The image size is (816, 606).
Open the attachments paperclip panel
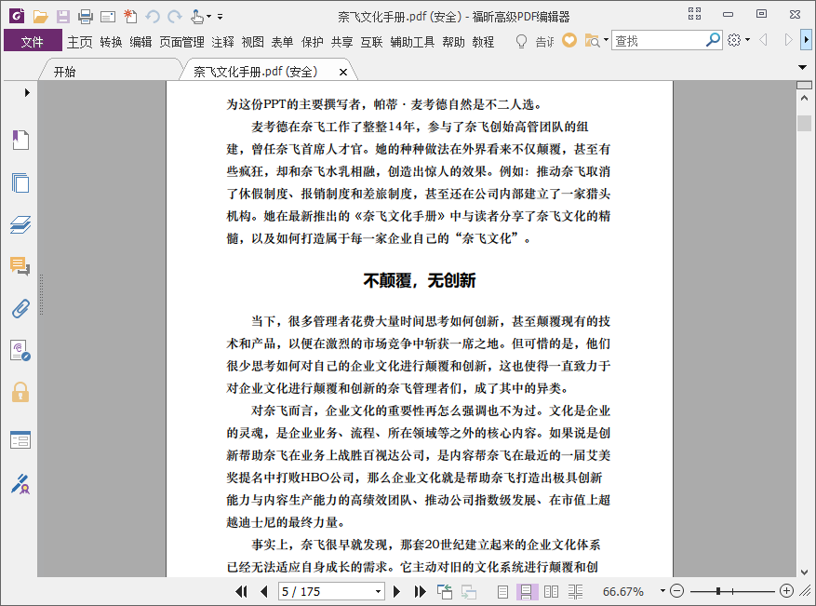point(20,308)
